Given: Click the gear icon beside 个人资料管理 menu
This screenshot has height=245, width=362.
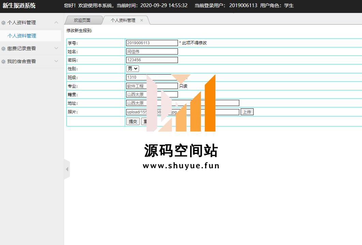Looking at the screenshot, I should click(3, 23).
